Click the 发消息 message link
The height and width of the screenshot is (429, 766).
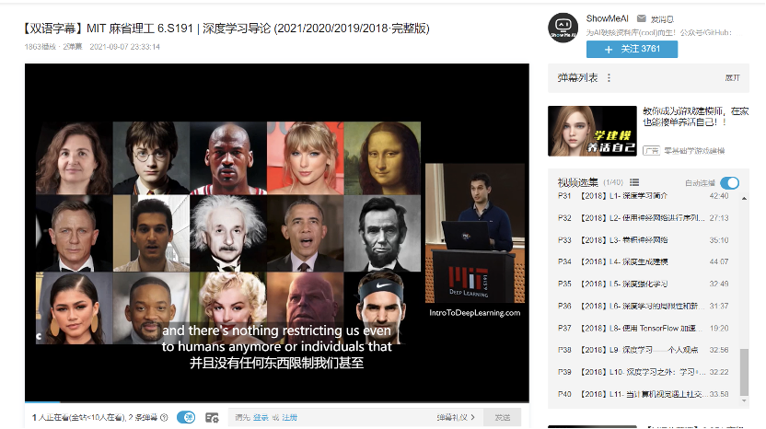[663, 19]
